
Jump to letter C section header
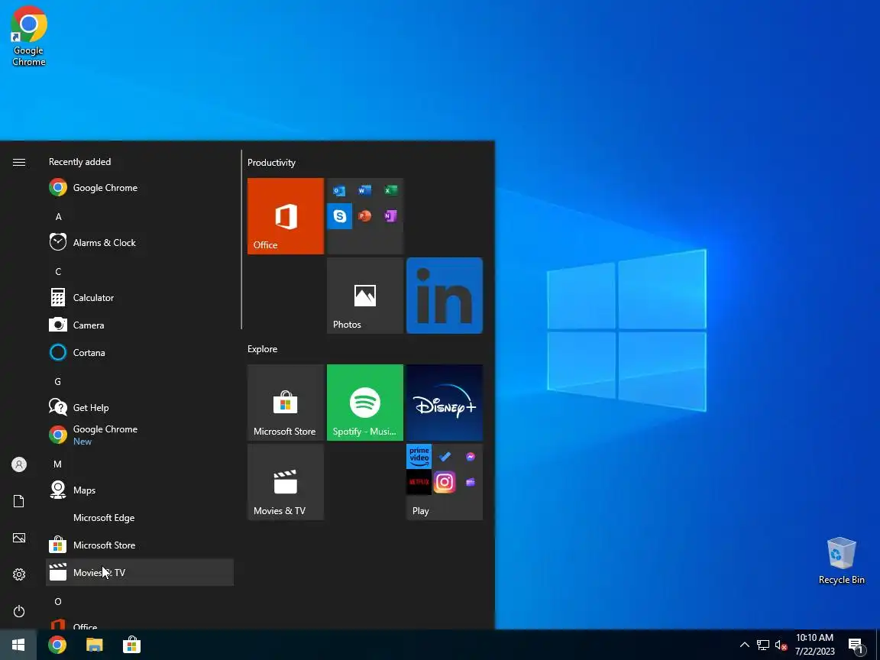tap(58, 272)
